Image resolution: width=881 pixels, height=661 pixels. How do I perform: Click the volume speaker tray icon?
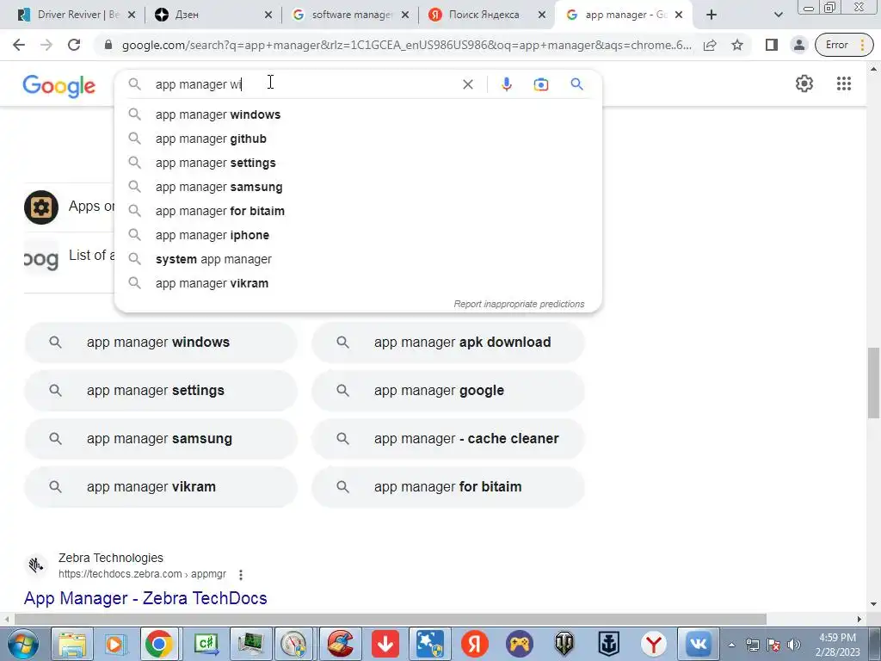(793, 645)
